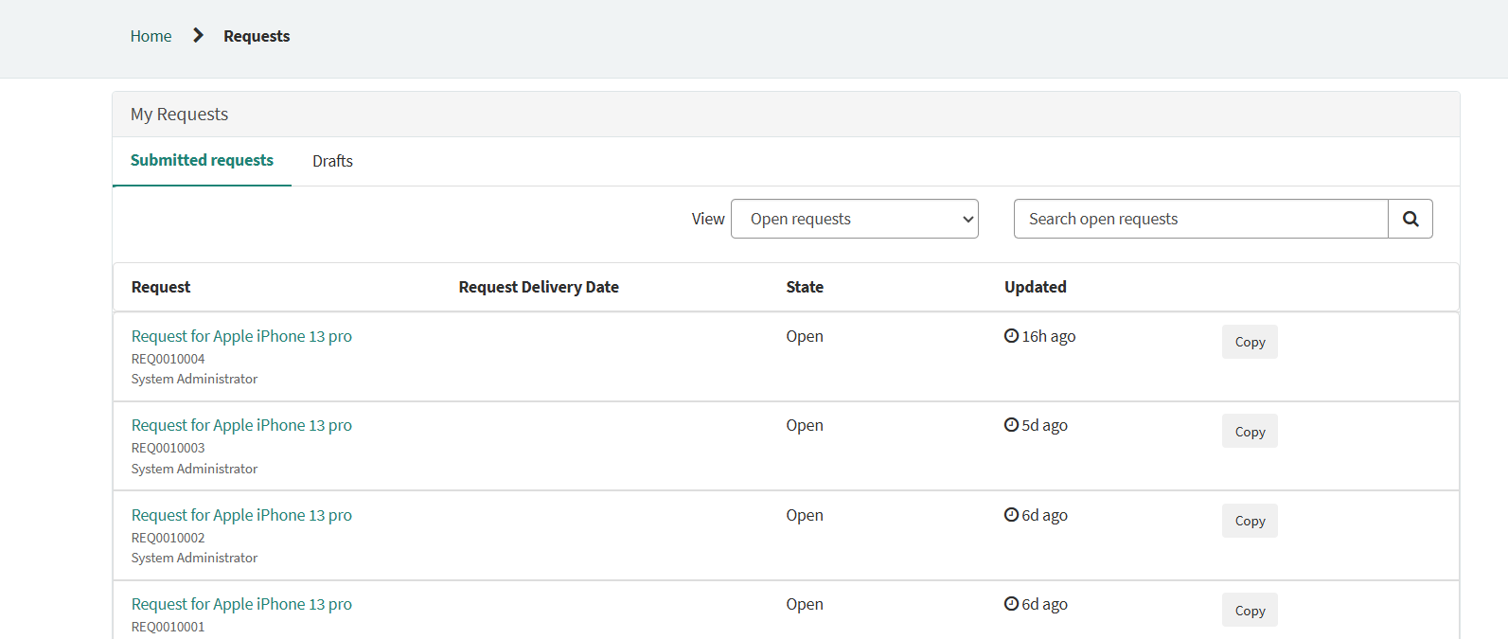The height and width of the screenshot is (639, 1508).
Task: Copy request REQ0010003
Action: click(x=1250, y=431)
